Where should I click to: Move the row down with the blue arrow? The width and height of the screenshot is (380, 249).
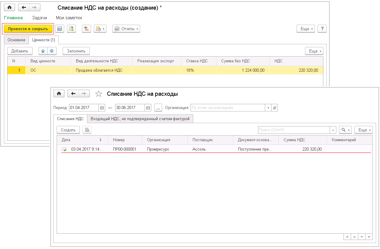click(52, 51)
